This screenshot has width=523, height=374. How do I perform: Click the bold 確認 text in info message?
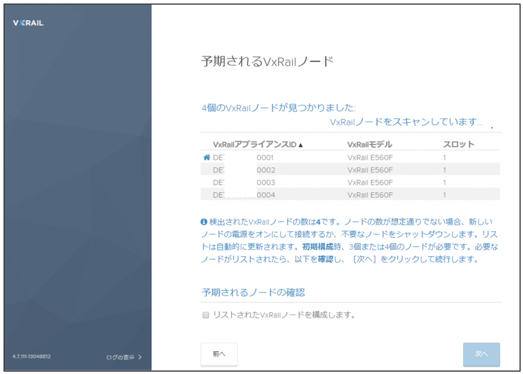click(x=325, y=260)
